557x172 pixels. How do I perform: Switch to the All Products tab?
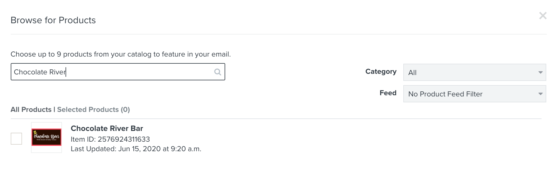(x=31, y=110)
